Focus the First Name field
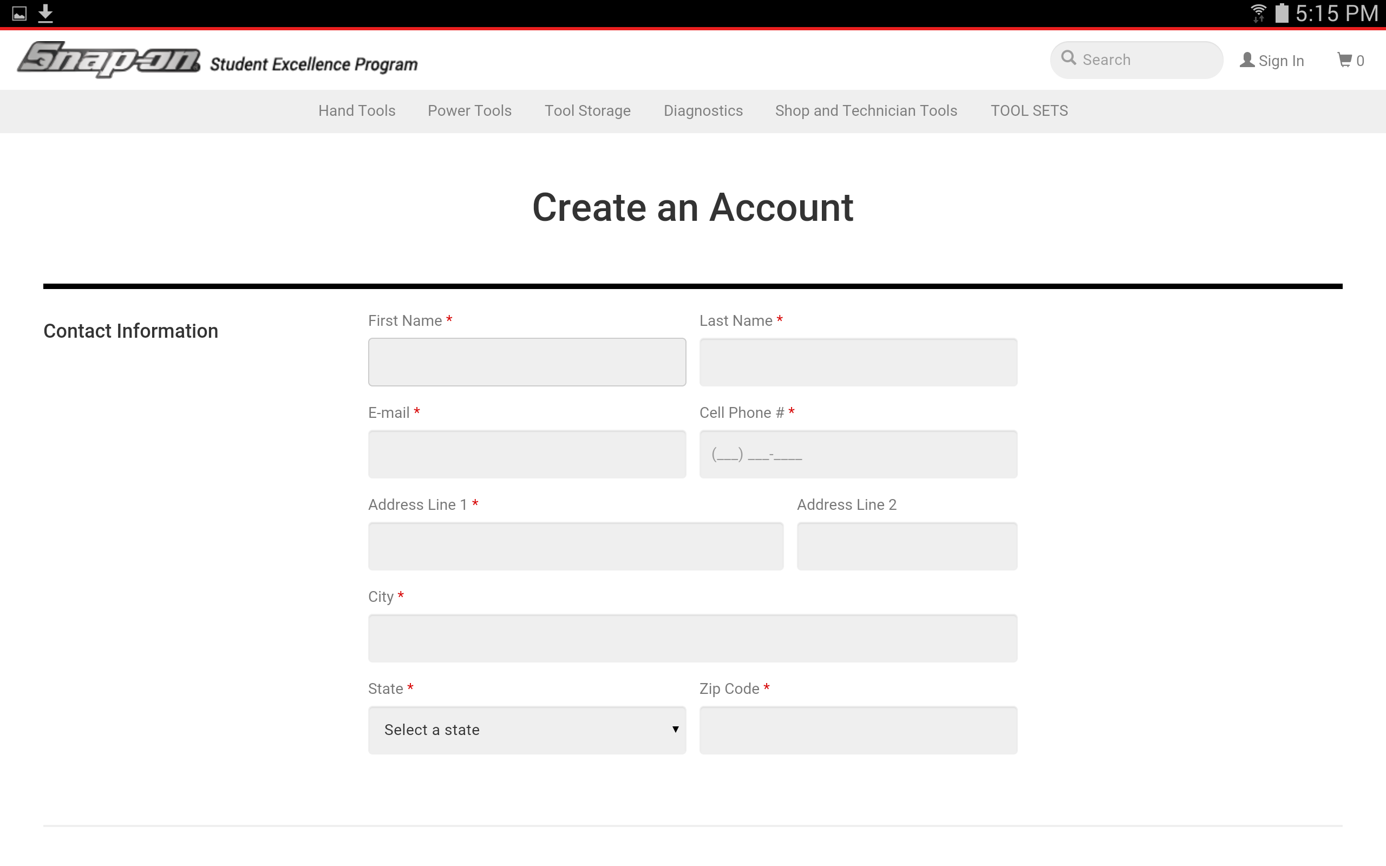 coord(526,362)
